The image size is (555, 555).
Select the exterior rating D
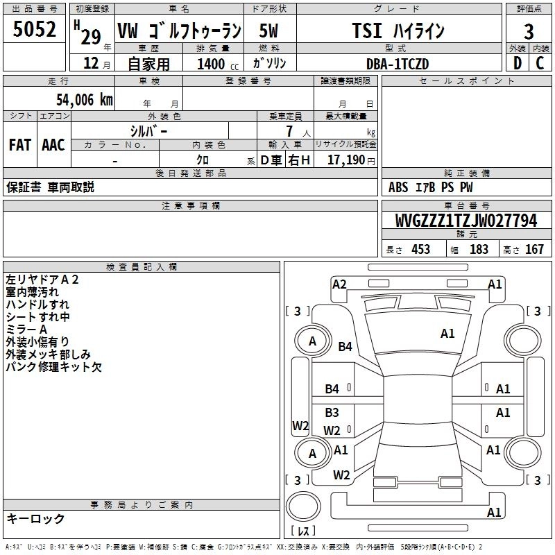pyautogui.click(x=518, y=63)
